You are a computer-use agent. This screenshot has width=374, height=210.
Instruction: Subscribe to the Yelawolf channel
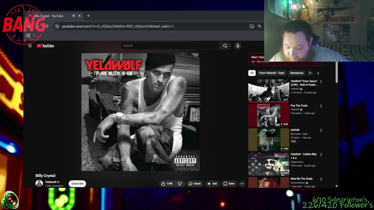point(77,183)
